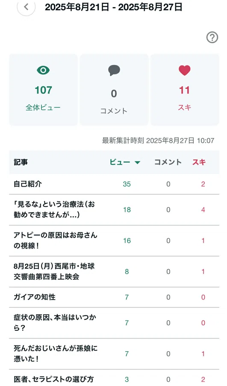Sort table by ビュー column header

pyautogui.click(x=120, y=162)
